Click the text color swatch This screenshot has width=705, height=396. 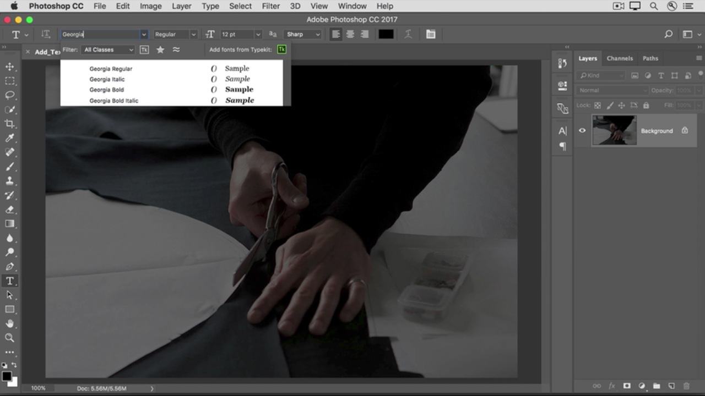tap(386, 34)
